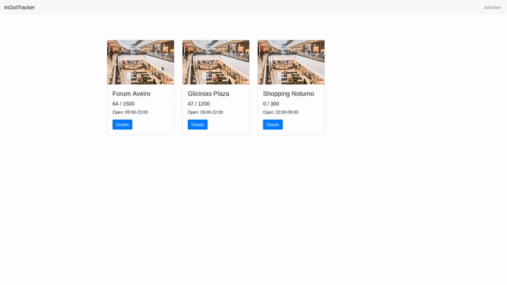This screenshot has height=285, width=507.
Task: Select the Forum Aveiro card title
Action: tap(131, 94)
